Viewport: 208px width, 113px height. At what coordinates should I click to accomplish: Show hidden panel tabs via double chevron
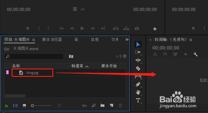pyautogui.click(x=127, y=39)
